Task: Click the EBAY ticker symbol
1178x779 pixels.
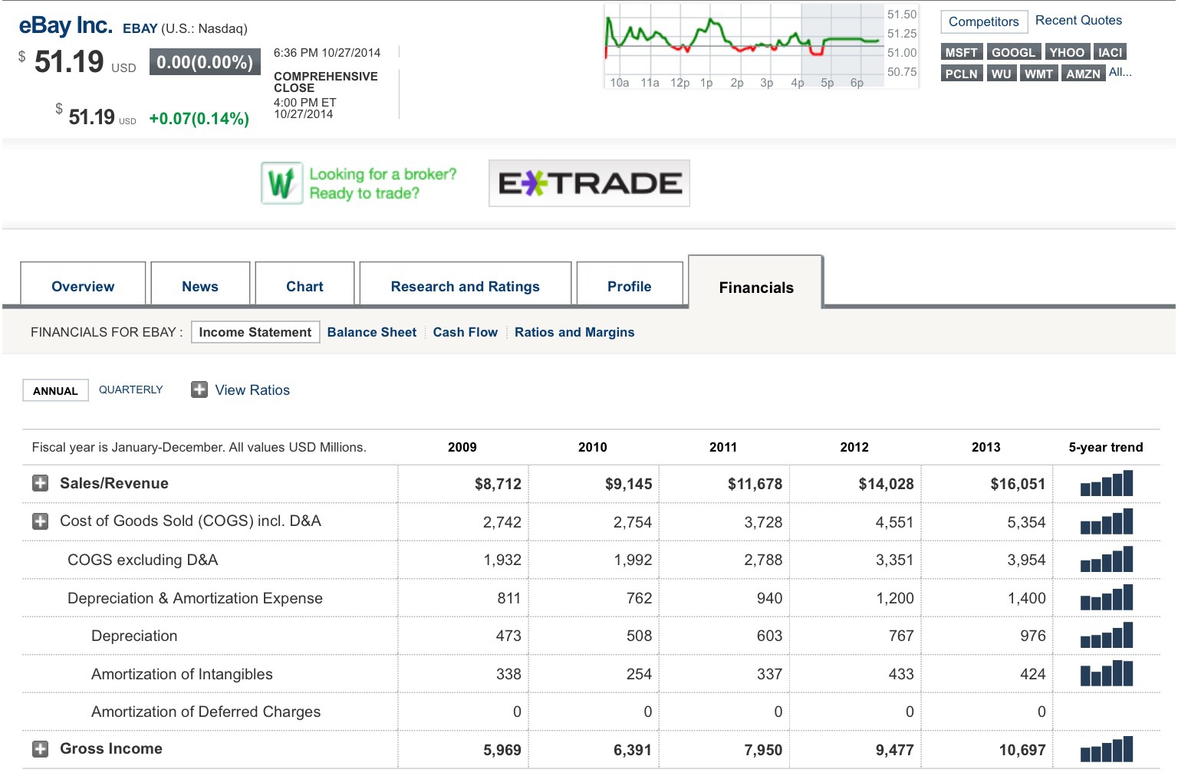Action: (140, 28)
